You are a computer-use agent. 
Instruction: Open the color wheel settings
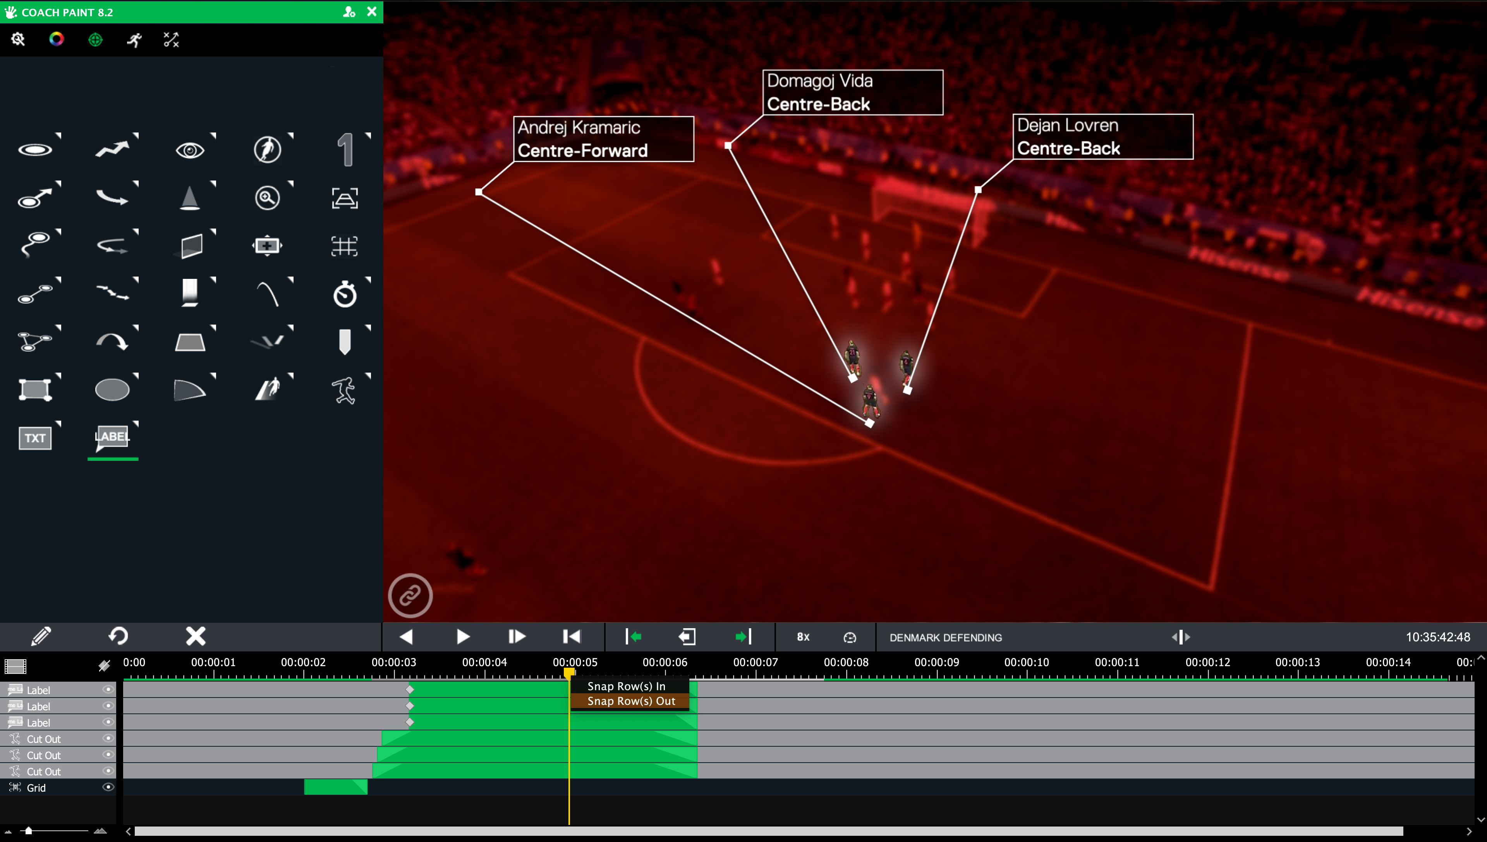(57, 40)
